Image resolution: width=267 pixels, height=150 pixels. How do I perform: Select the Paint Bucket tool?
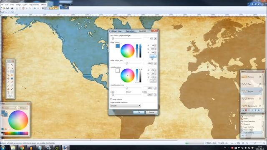[8, 78]
